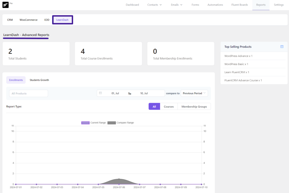Switch to the WooCommerce reports tab
Viewport: 289px width, 193px height.
[x=28, y=20]
